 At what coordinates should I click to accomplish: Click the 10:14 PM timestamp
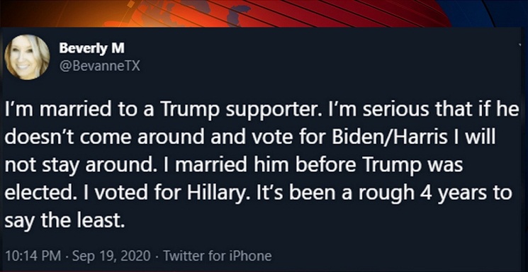point(33,256)
